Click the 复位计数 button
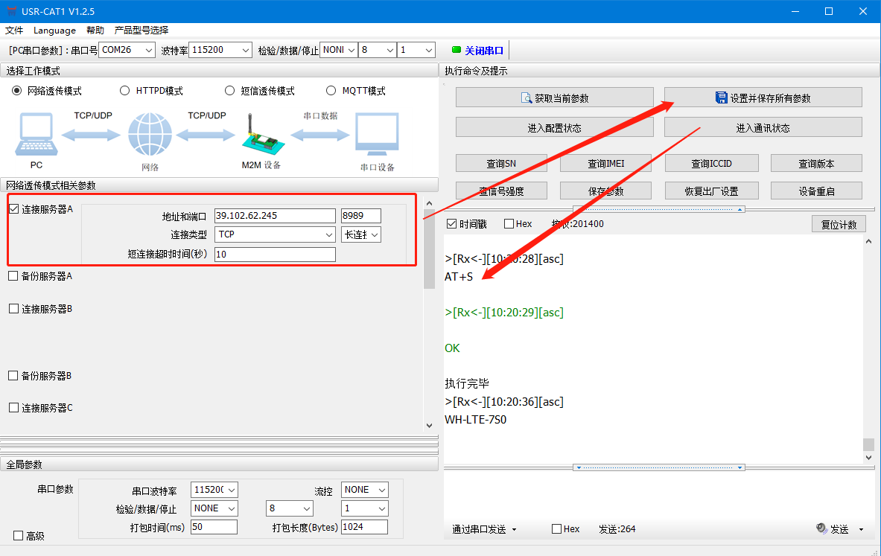The height and width of the screenshot is (556, 881). pyautogui.click(x=839, y=224)
